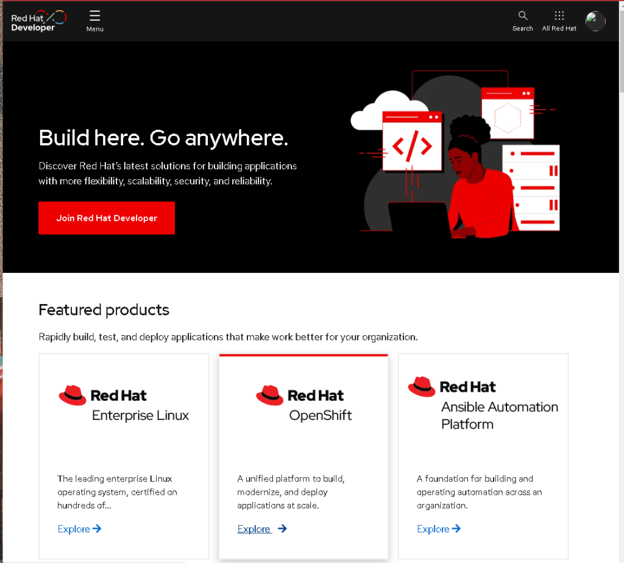
Task: Open the Red Hat Developer home logo
Action: pyautogui.click(x=38, y=21)
